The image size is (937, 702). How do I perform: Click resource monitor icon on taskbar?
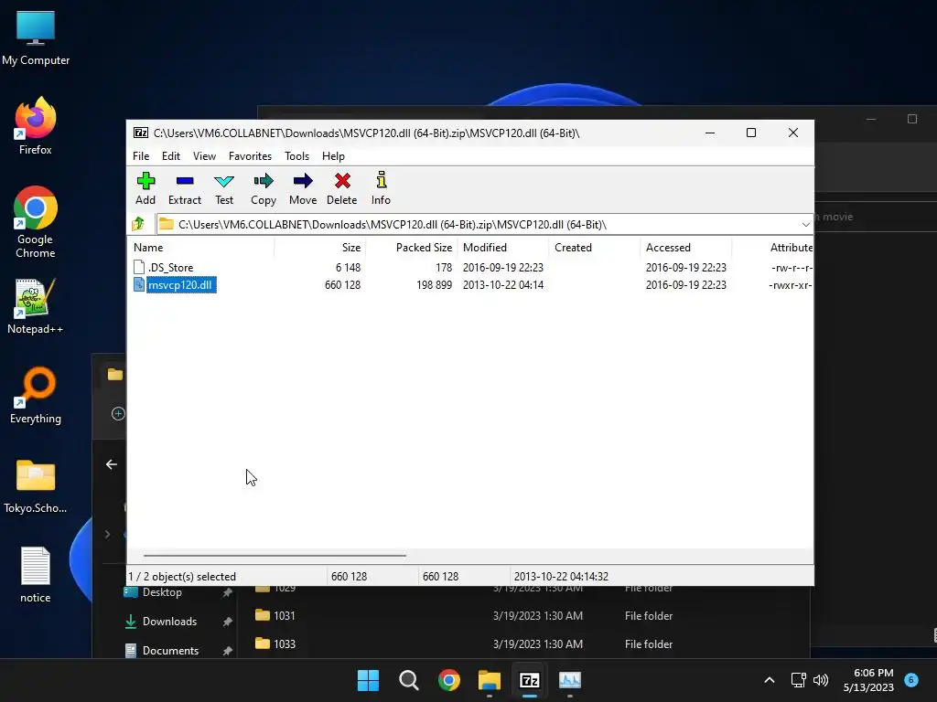pos(570,680)
